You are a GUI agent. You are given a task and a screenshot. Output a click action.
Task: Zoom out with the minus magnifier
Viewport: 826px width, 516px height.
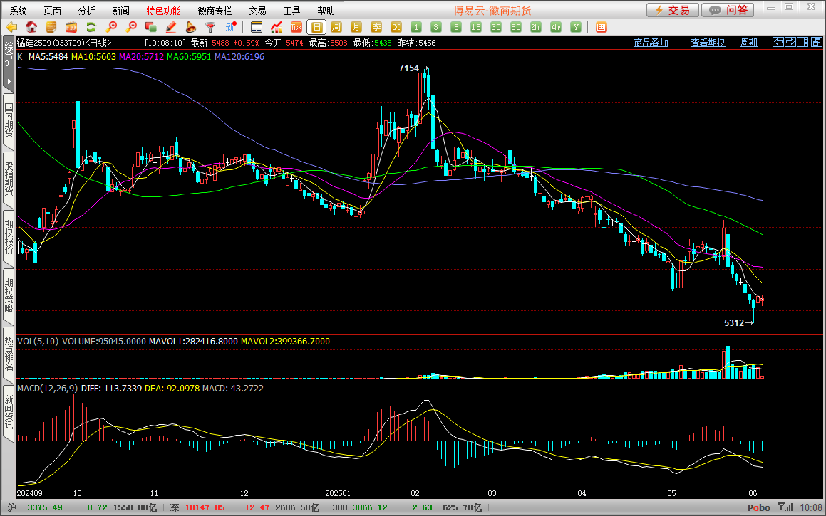[131, 27]
